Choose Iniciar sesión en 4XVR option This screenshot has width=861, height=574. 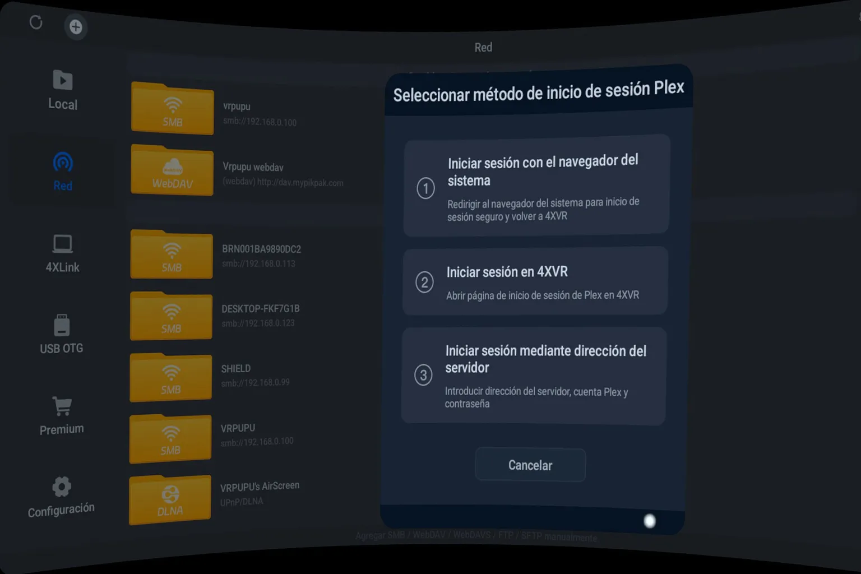click(x=535, y=281)
